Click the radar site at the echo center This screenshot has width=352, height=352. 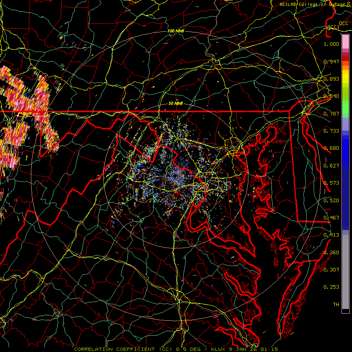(175, 176)
